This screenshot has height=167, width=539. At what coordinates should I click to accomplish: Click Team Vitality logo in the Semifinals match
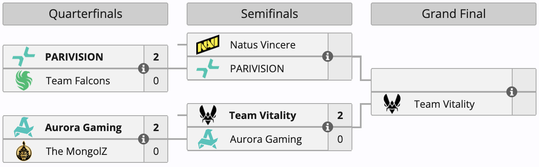point(208,115)
